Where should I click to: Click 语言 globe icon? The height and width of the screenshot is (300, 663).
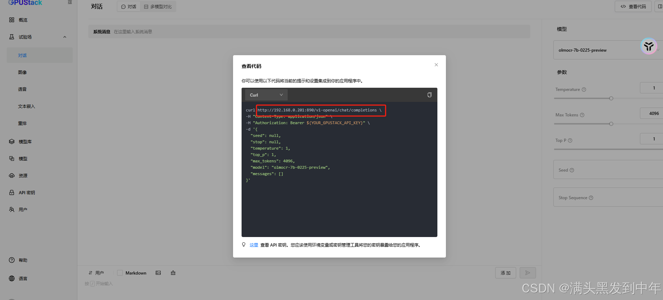(x=12, y=278)
